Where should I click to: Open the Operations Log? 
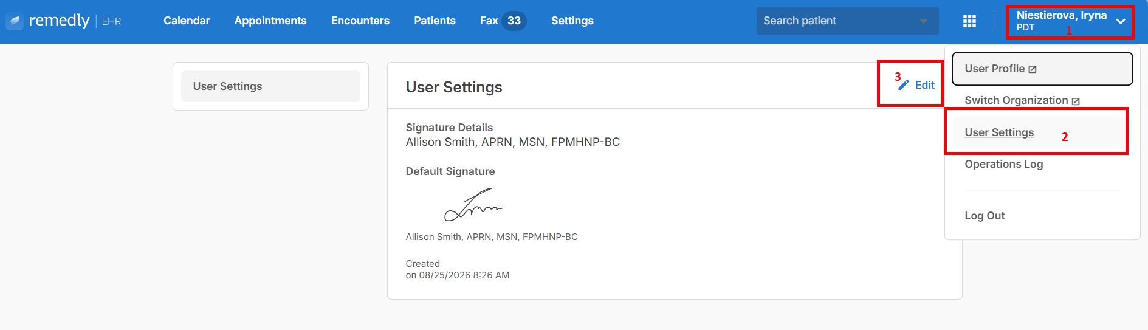click(1004, 164)
